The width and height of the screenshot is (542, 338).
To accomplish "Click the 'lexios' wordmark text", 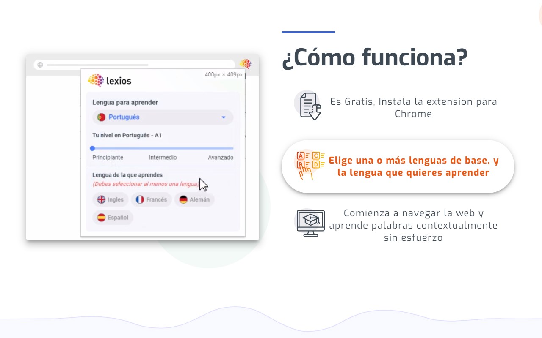I will click(119, 81).
